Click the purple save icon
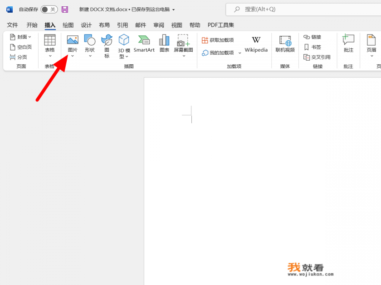381x285 pixels. pos(64,9)
